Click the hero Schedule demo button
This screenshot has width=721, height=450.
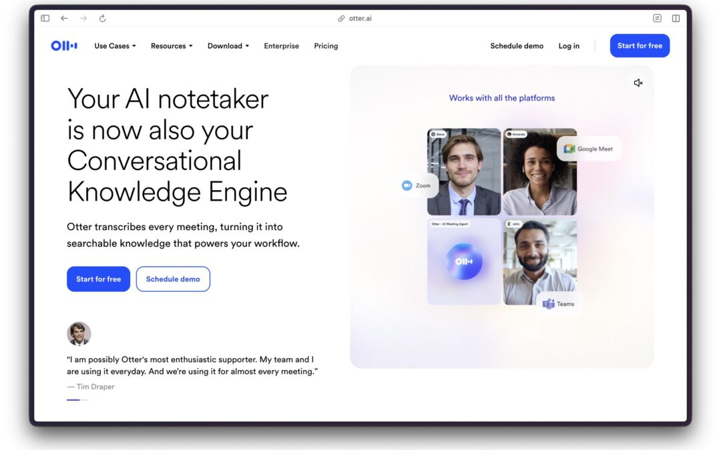[x=173, y=279]
